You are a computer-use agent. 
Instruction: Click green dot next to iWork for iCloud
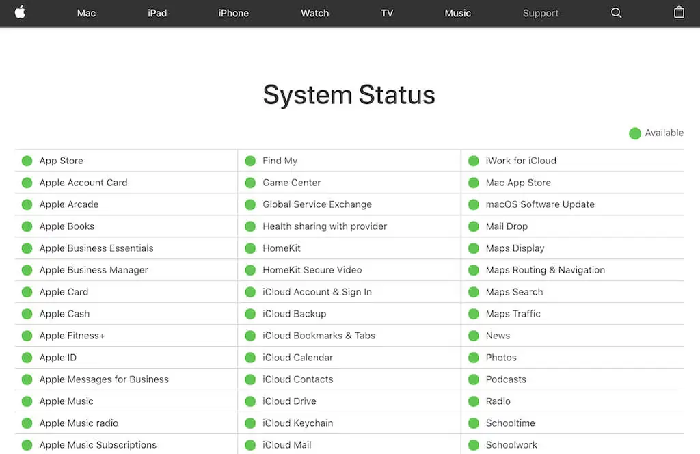(x=474, y=161)
